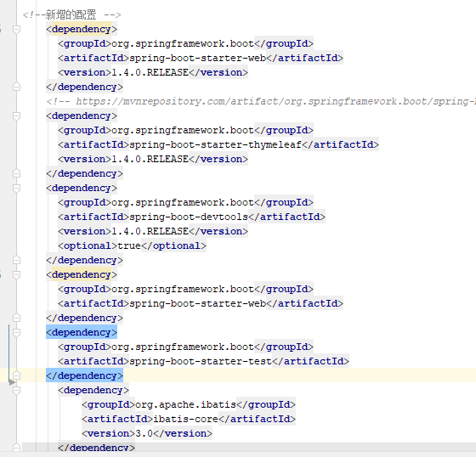Click the mvnrepository.com URL comment line

point(261,101)
